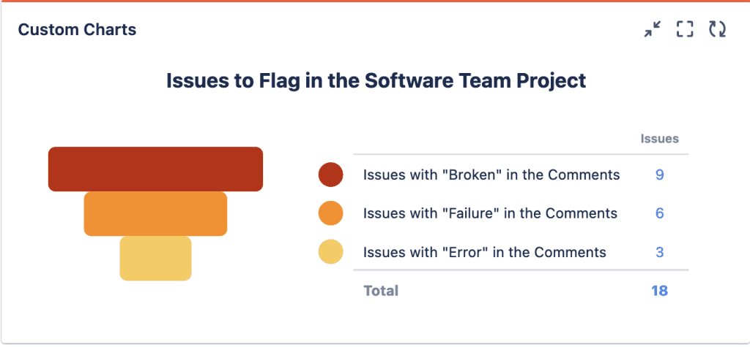Select the orange legend color dot
The image size is (750, 347).
(331, 213)
